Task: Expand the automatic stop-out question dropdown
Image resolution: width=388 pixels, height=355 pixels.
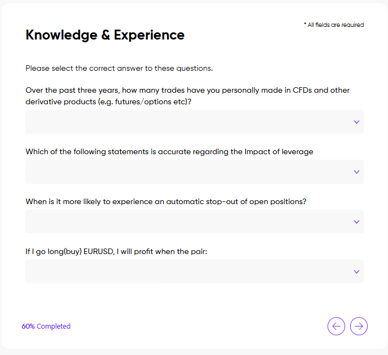Action: (x=187, y=222)
